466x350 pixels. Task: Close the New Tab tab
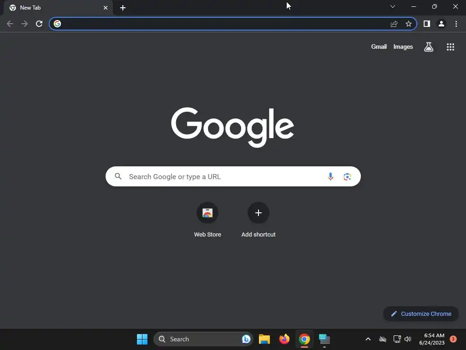point(106,8)
